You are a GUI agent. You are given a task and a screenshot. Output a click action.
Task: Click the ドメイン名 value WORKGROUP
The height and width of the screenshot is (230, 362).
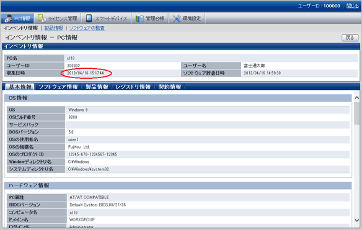82,219
